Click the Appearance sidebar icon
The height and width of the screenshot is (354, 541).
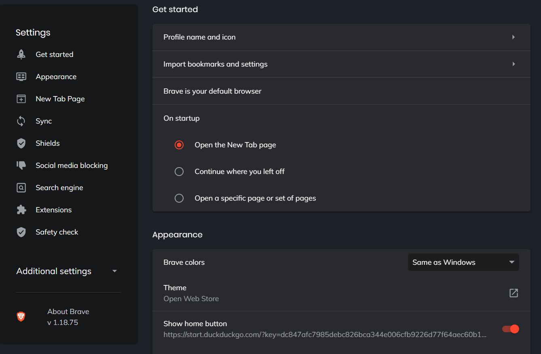tap(21, 77)
